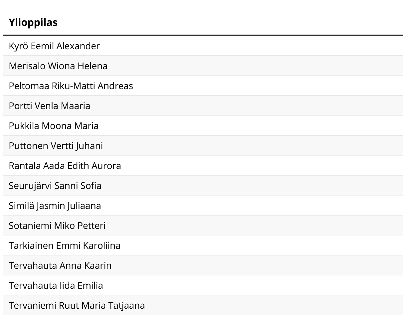Select the row Merisalo Wiona Helena
Image resolution: width=406 pixels, height=318 pixels.
(x=203, y=66)
